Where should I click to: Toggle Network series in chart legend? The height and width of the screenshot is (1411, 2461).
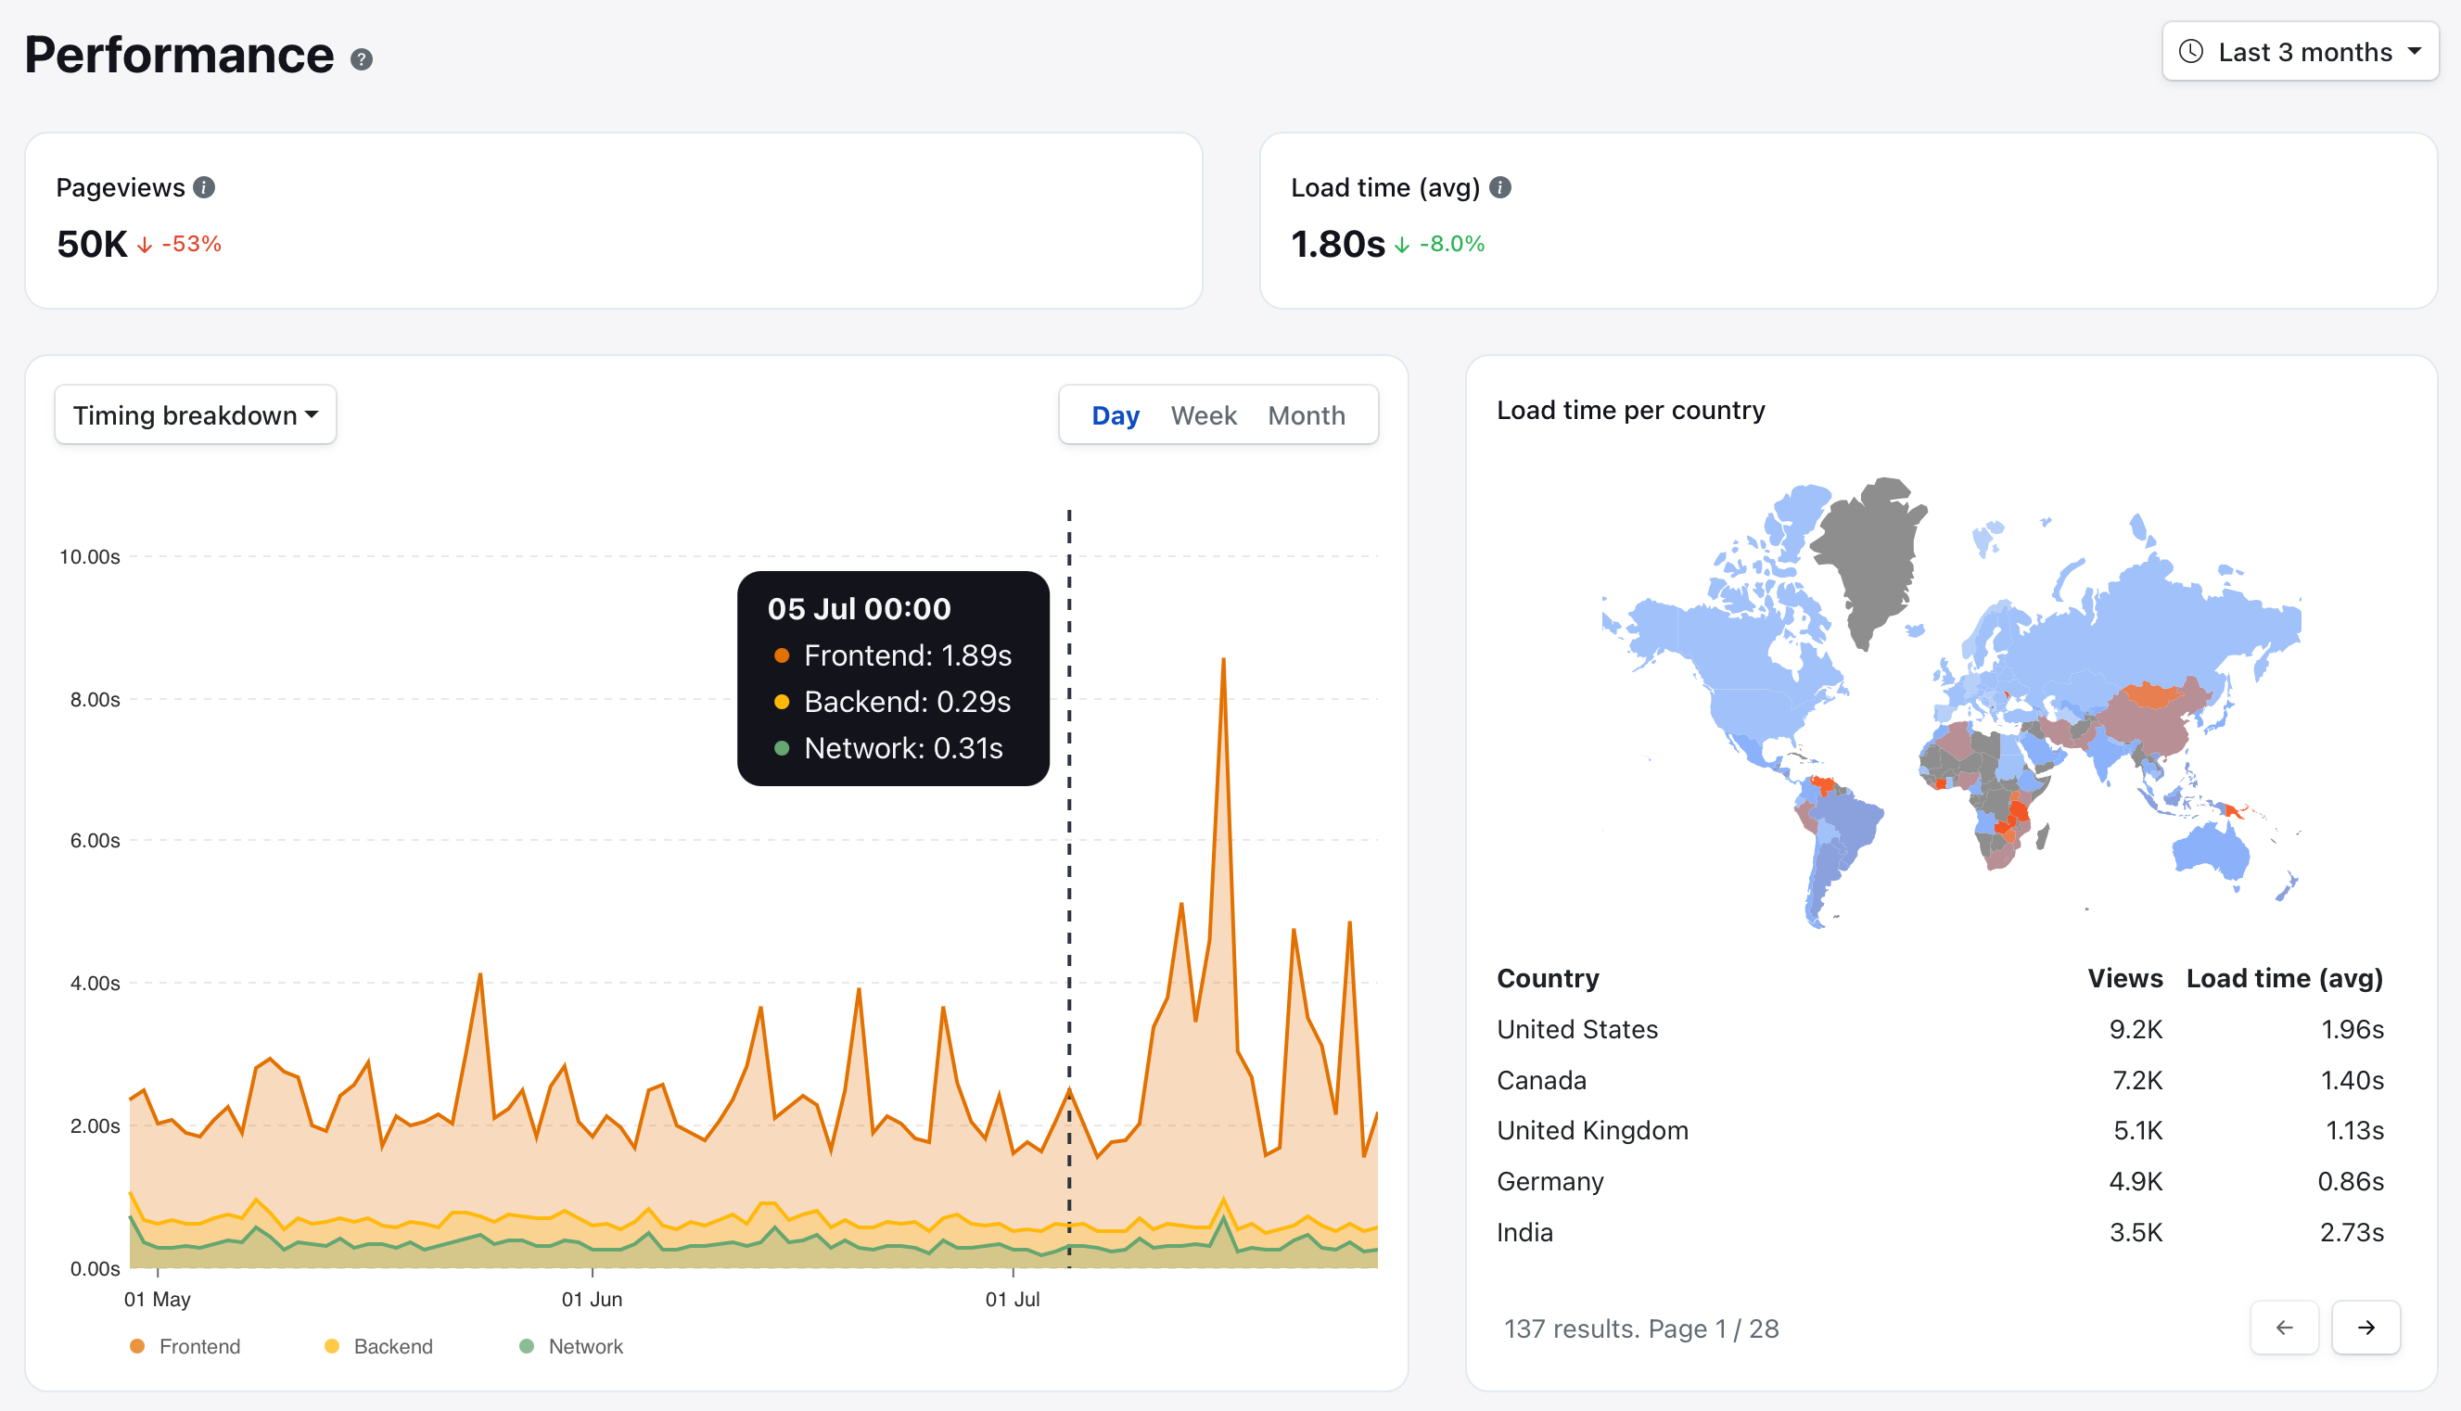[x=572, y=1346]
